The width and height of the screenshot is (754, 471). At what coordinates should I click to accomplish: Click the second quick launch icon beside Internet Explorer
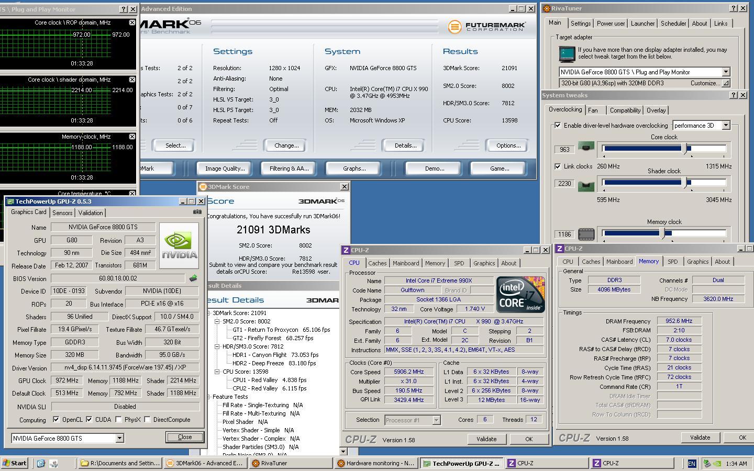[53, 463]
